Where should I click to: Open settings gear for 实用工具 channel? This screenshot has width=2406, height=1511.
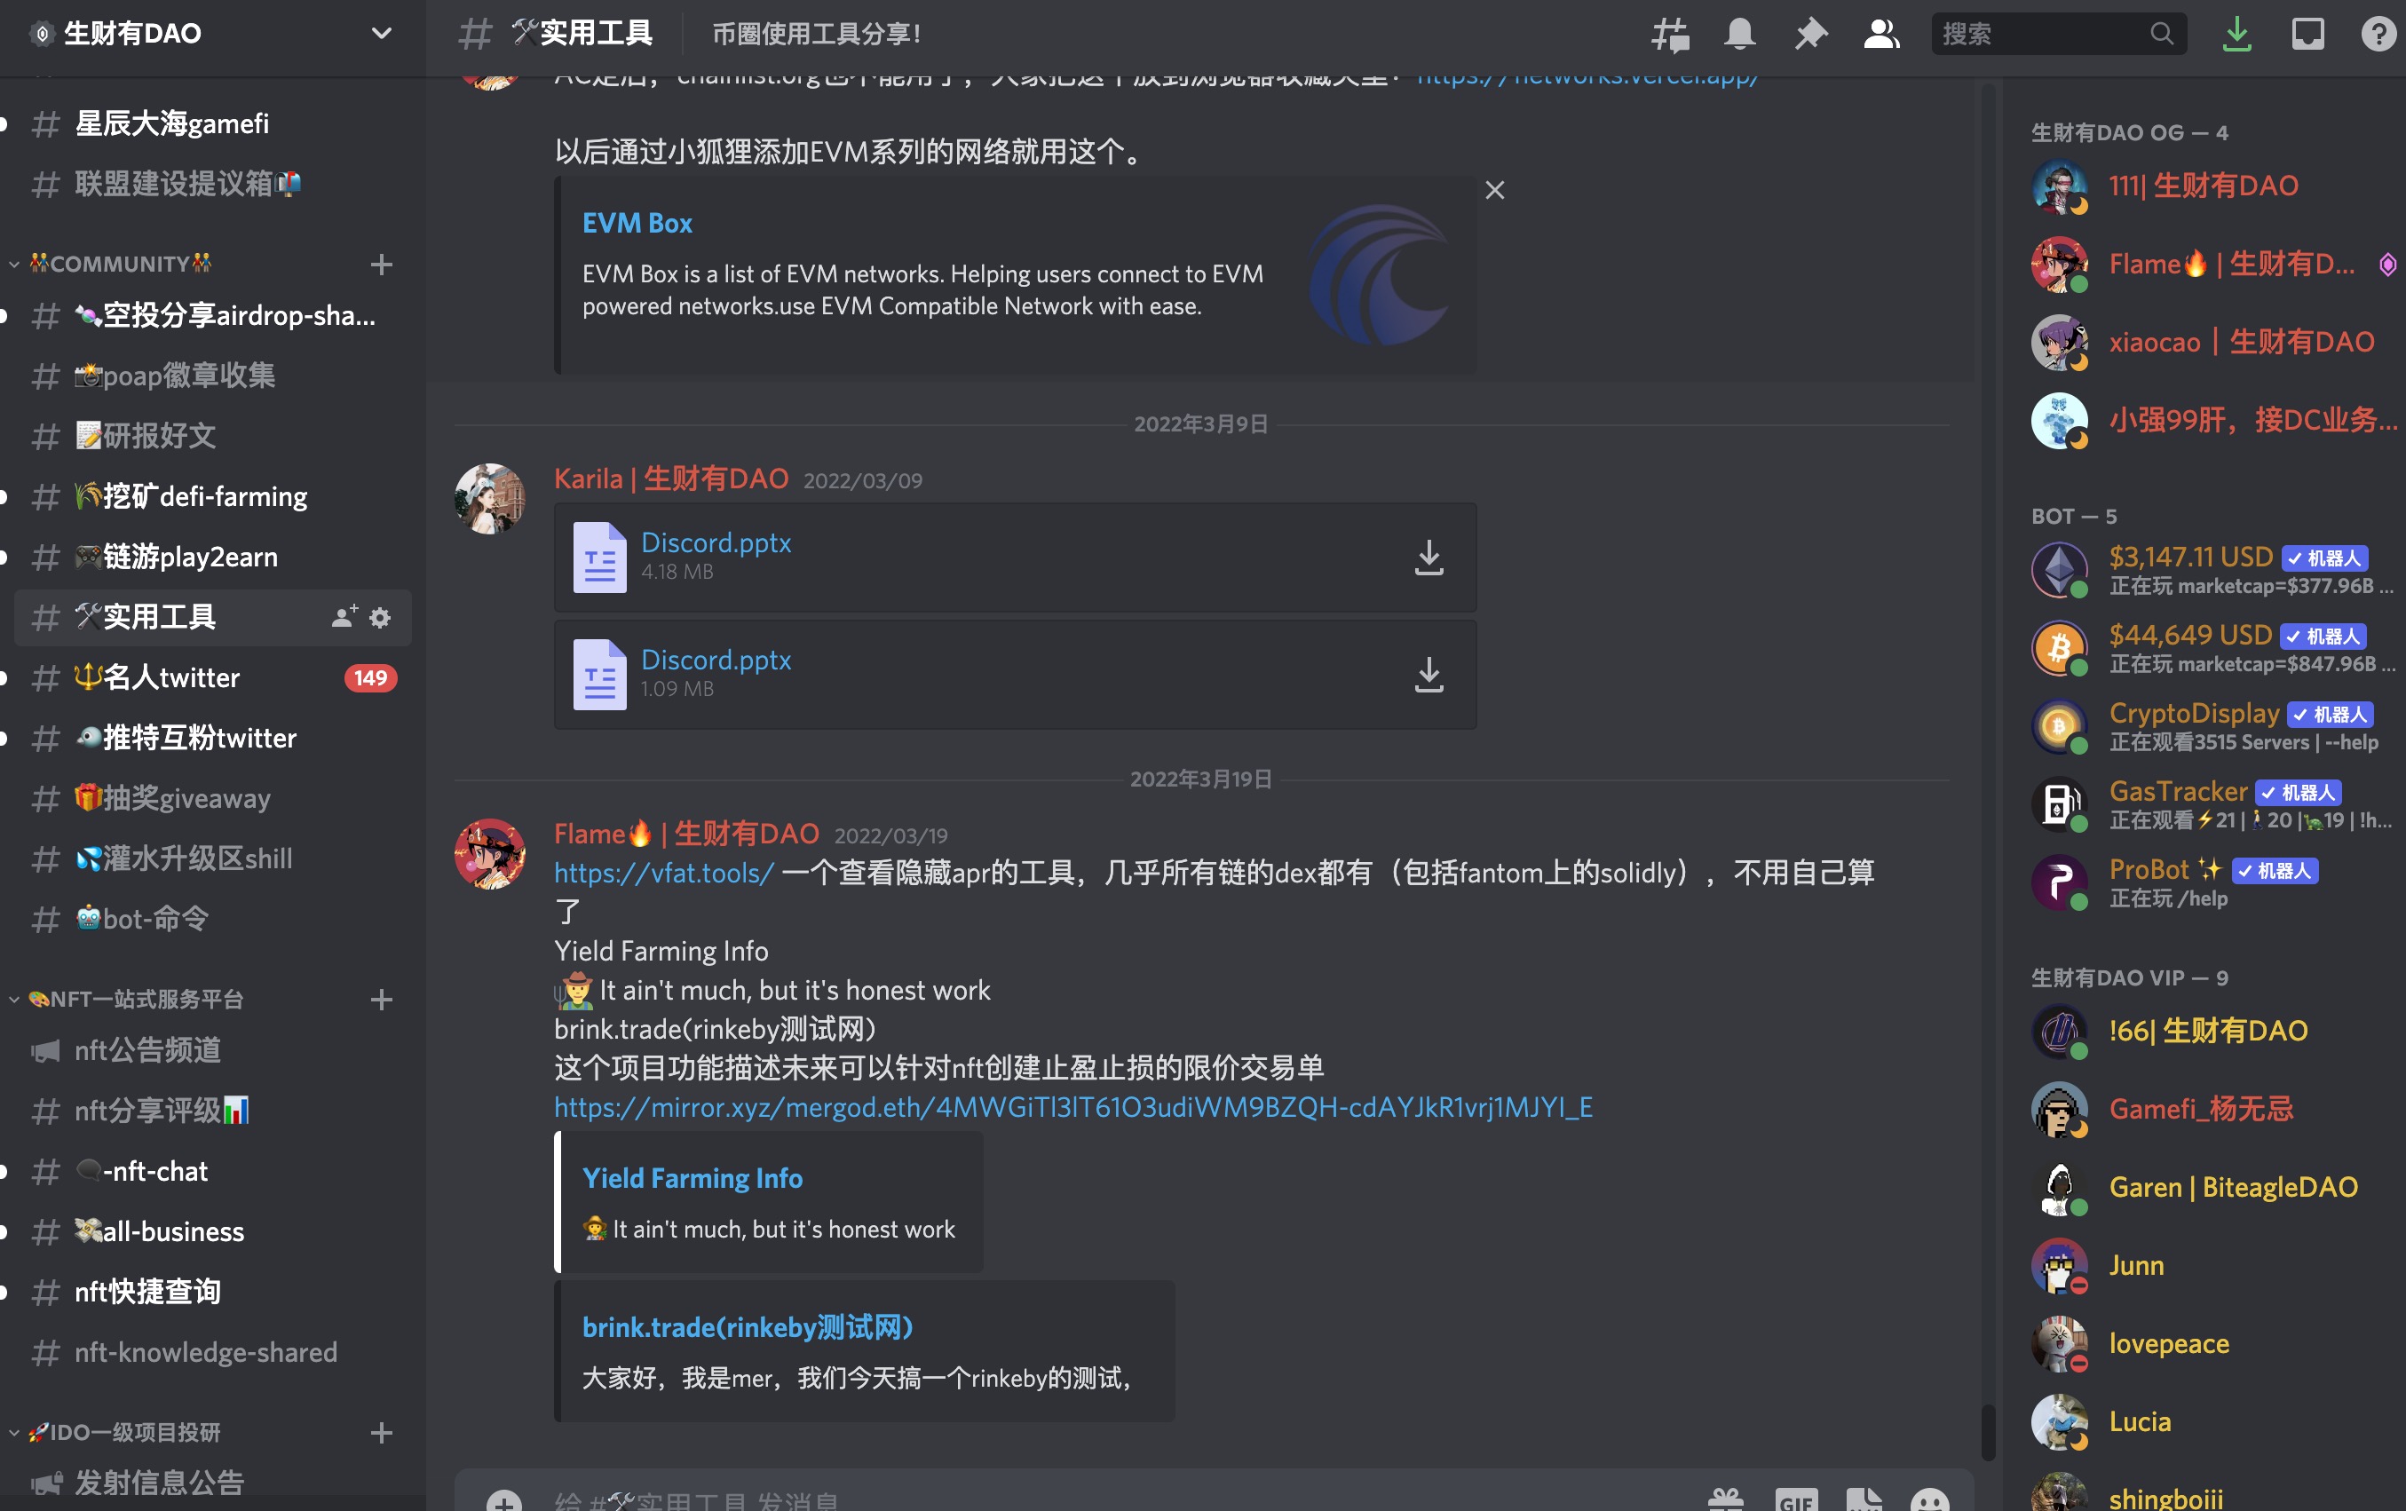(x=380, y=618)
